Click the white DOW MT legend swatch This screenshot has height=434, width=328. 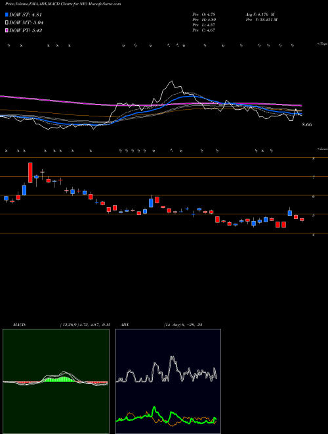(x=7, y=23)
